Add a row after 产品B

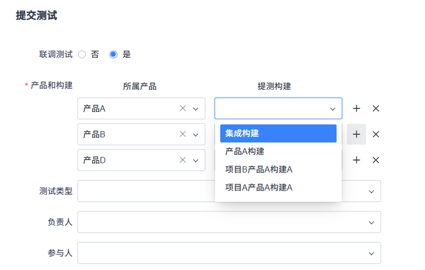(x=356, y=134)
